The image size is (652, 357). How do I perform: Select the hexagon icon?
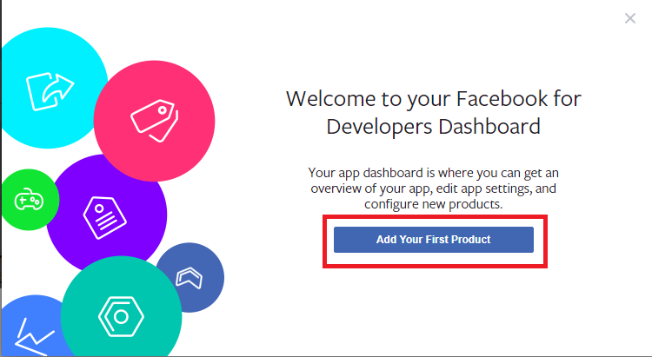[x=122, y=316]
